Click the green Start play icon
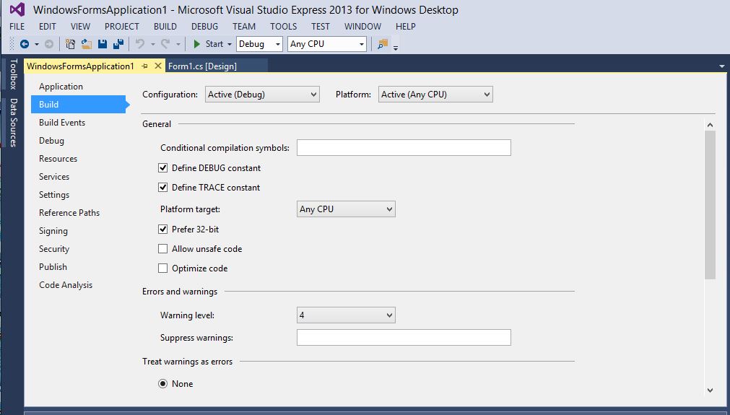The width and height of the screenshot is (730, 415). (x=197, y=44)
